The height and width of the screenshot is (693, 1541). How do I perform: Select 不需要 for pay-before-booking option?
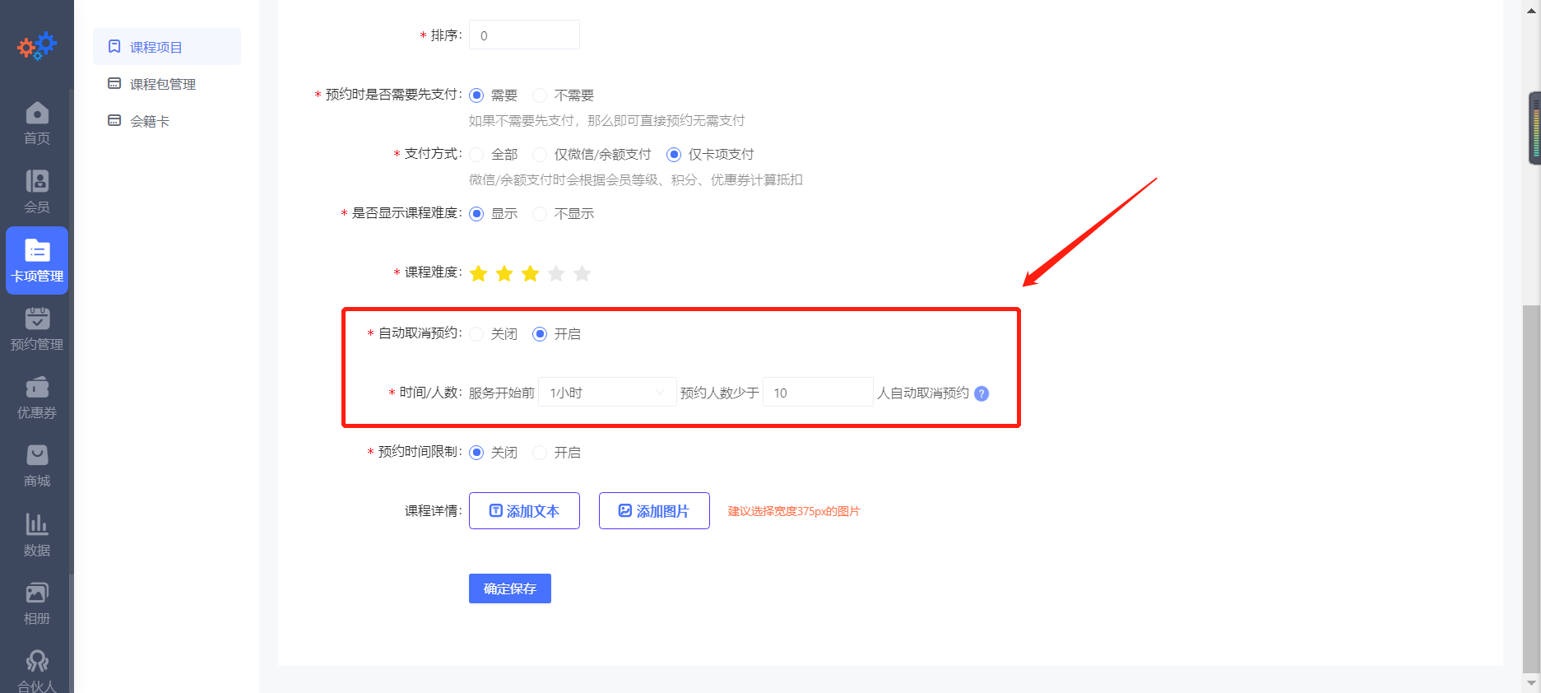tap(541, 95)
